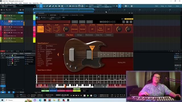The height and width of the screenshot is (102, 182).
Task: Open Edge browser from taskbar
Action: [40, 100]
